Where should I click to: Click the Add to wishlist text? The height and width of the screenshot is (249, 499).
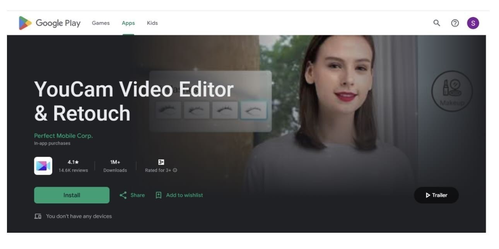pos(185,195)
